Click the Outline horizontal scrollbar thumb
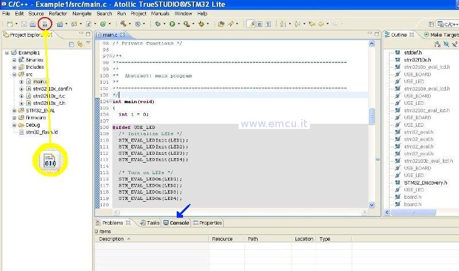Screen dimensions: 459x271 tap(413, 212)
